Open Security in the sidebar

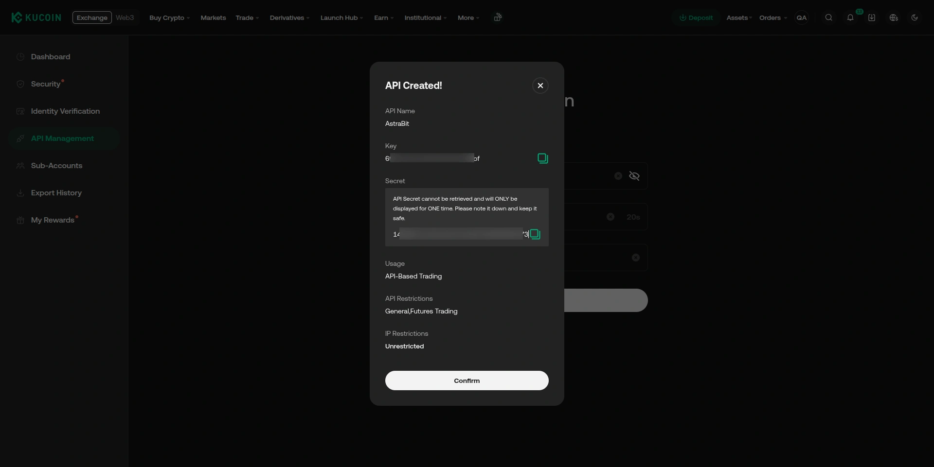[x=64, y=84]
